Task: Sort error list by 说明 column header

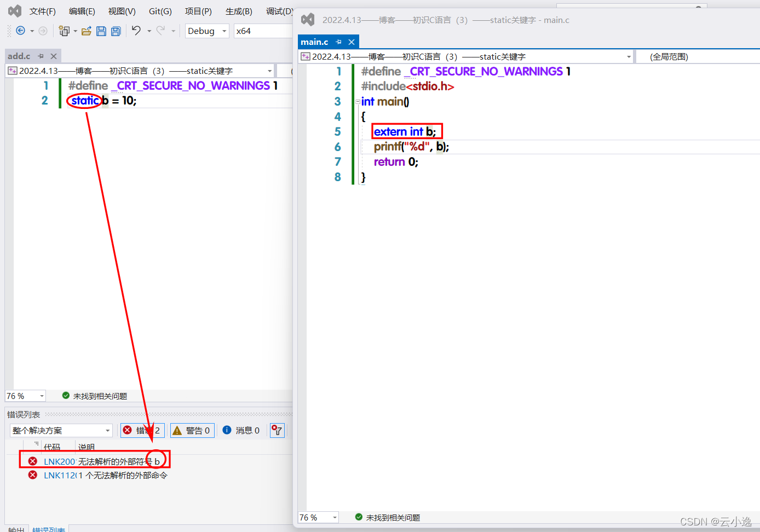Action: [x=87, y=447]
